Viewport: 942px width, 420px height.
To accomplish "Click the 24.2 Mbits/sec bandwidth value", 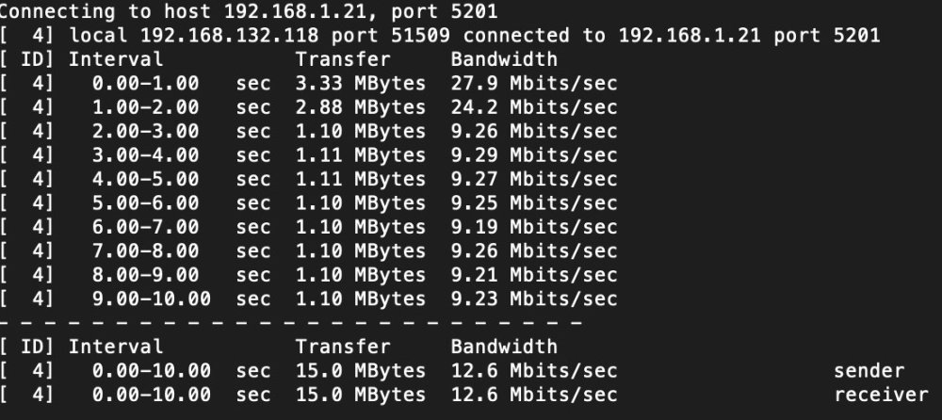I will 534,107.
